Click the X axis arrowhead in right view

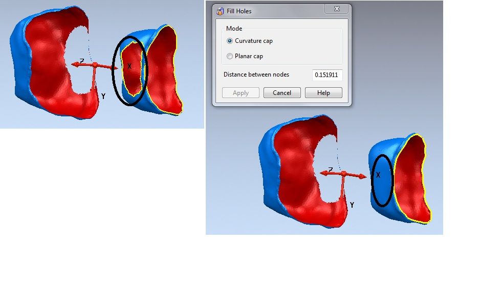[x=363, y=177]
